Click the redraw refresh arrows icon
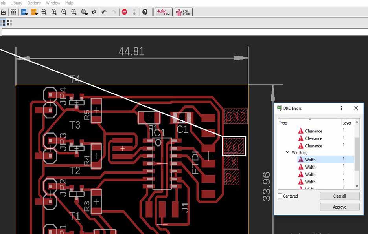This screenshot has height=234, width=368. (94, 12)
